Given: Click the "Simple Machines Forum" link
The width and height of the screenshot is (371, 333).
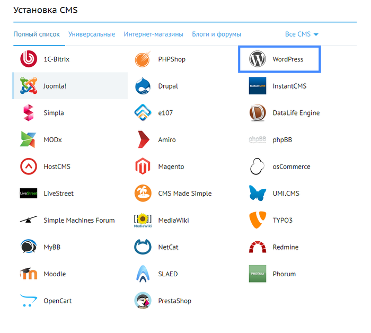Looking at the screenshot, I should [x=79, y=221].
